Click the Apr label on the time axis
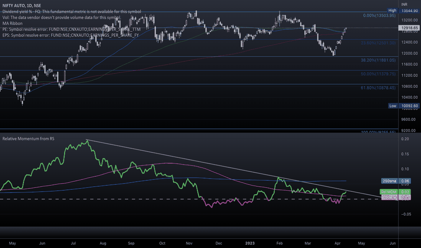Image resolution: width=421 pixels, height=248 pixels. (337, 243)
